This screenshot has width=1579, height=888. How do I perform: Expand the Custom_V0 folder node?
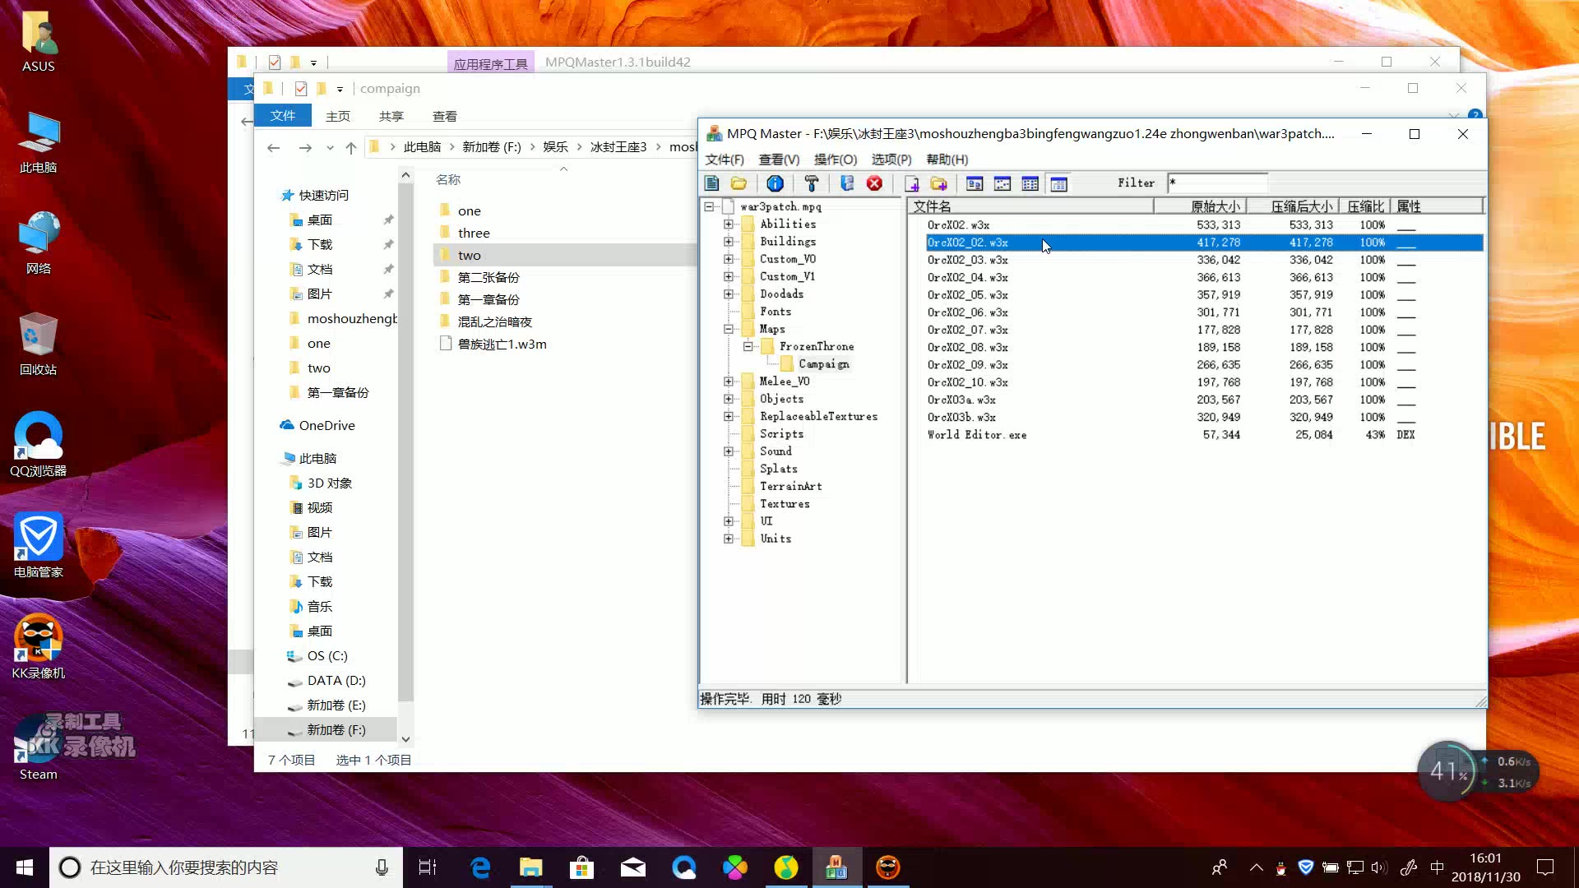tap(729, 259)
